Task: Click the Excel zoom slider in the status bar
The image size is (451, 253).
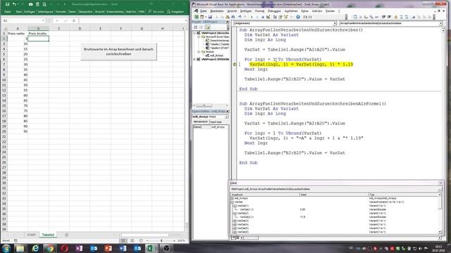Action: pos(161,240)
